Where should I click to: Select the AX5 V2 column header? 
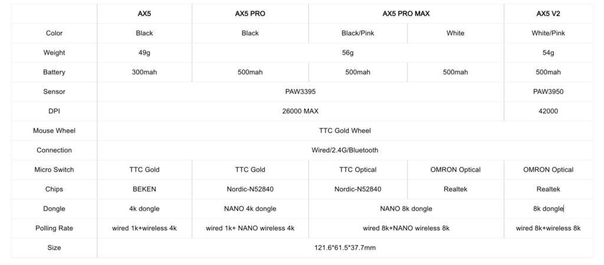coord(548,14)
